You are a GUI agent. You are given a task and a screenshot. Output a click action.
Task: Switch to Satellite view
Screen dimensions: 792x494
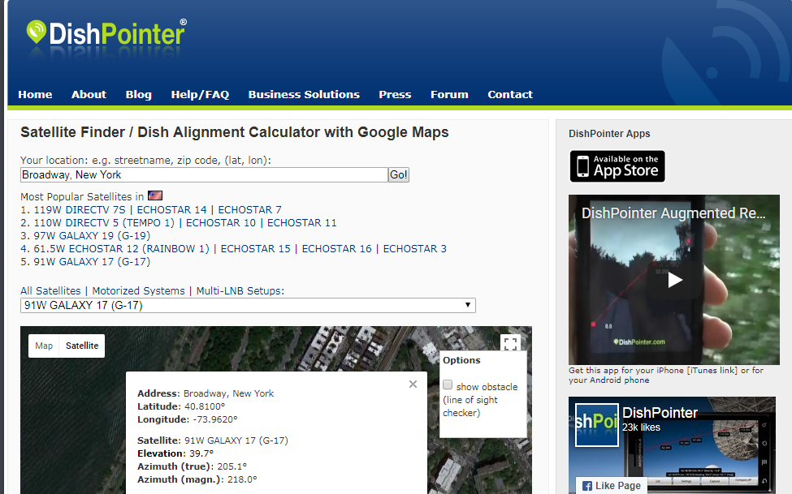click(81, 346)
